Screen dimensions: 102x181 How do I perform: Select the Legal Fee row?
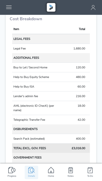51,48
